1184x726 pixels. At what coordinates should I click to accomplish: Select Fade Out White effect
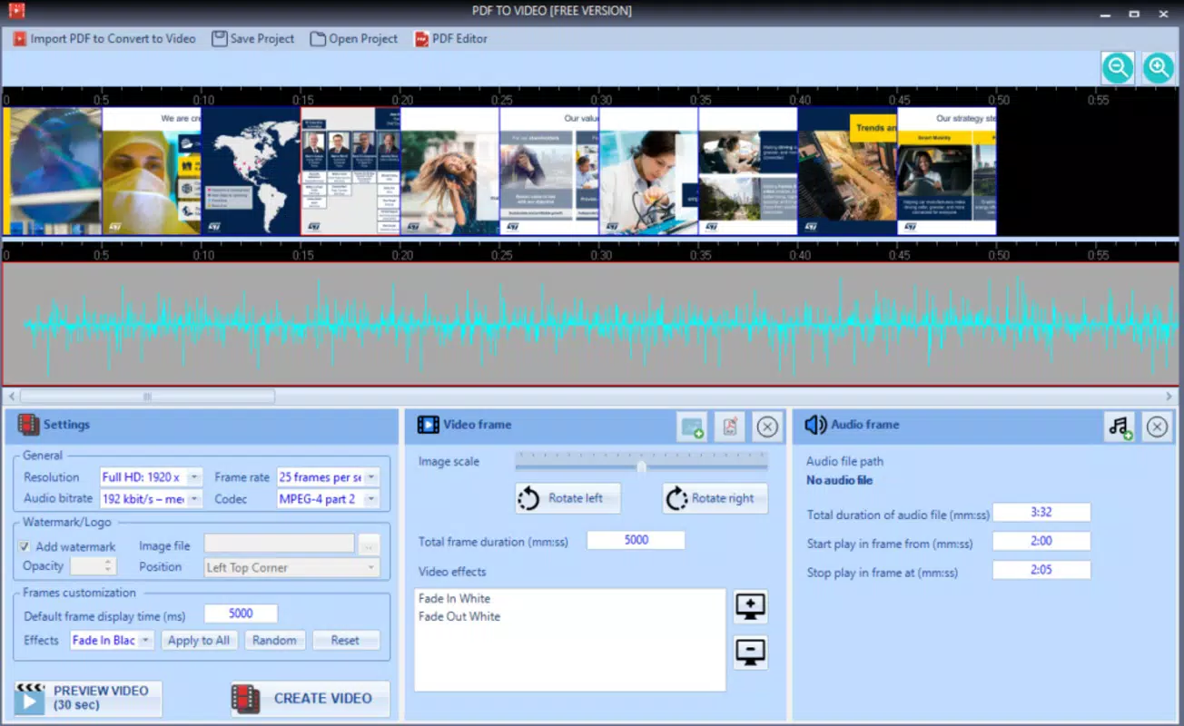point(459,617)
